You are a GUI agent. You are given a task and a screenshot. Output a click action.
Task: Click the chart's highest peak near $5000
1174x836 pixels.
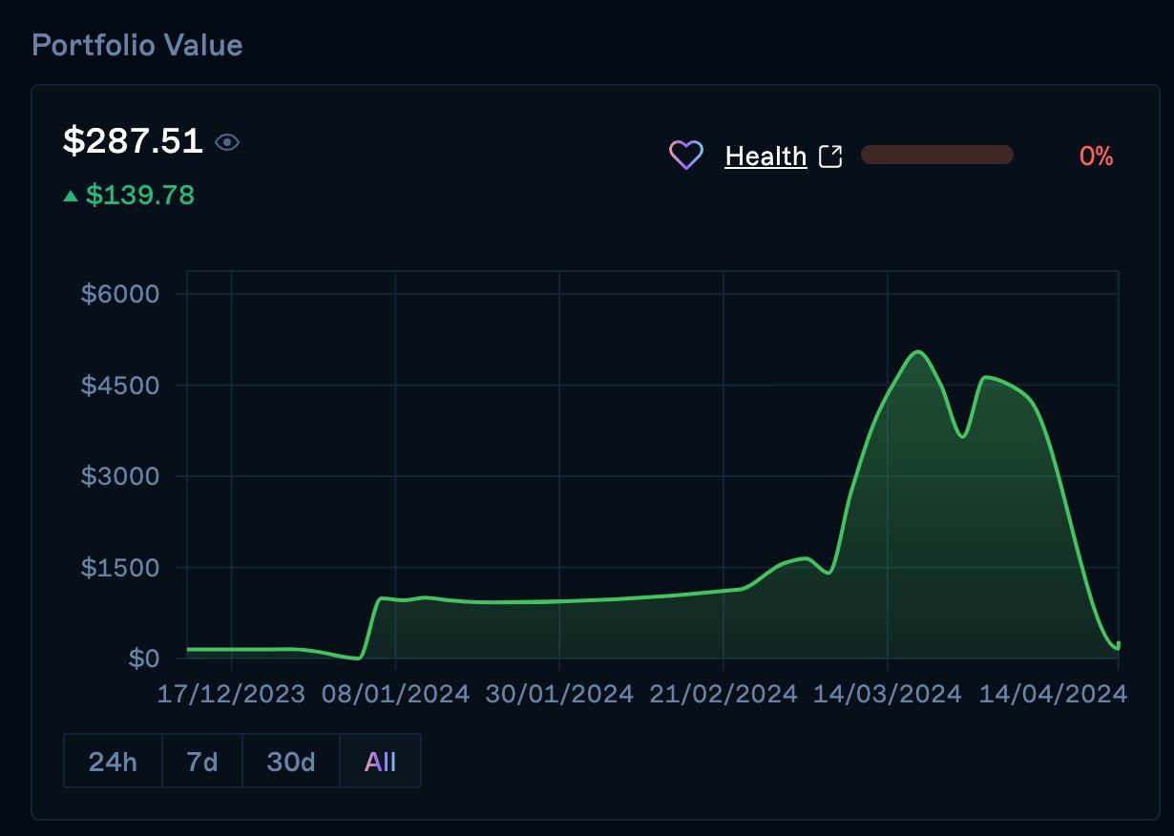click(x=918, y=352)
